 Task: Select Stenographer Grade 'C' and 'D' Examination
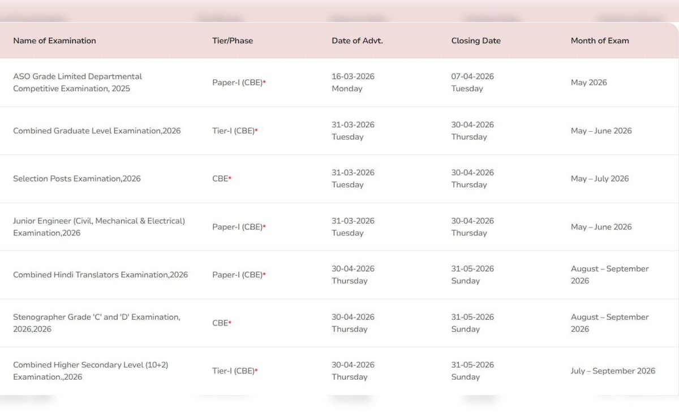tap(97, 323)
